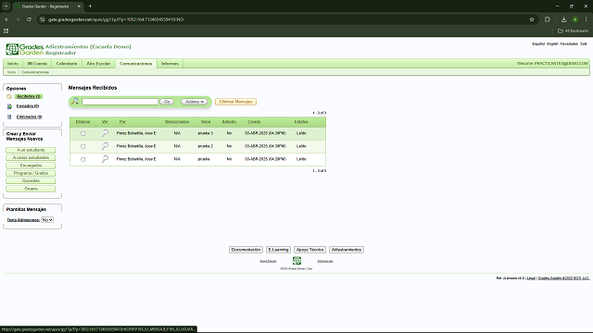Viewport: 593px width, 333px height.
Task: Switch to the Informes tab
Action: pos(170,64)
